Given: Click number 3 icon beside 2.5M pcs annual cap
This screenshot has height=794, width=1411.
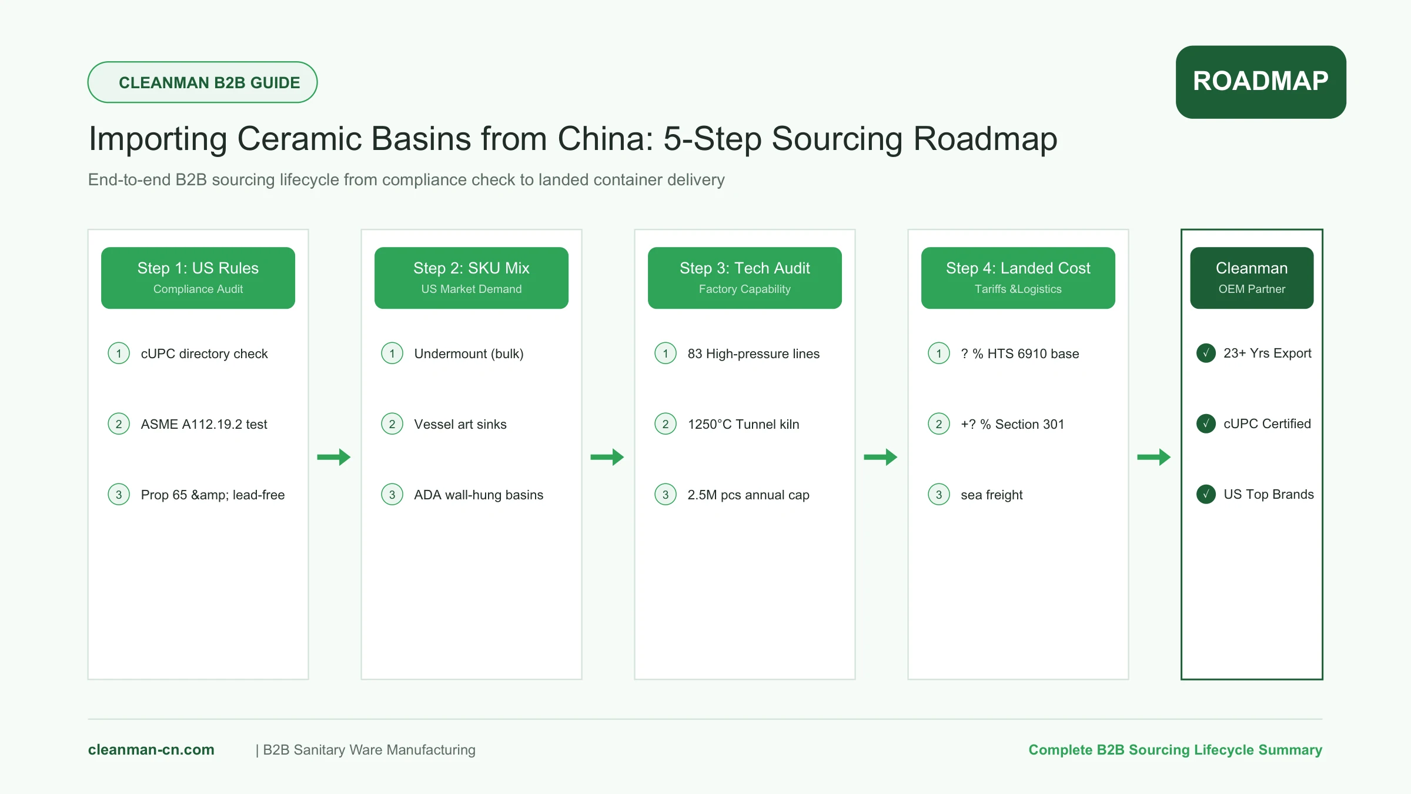Looking at the screenshot, I should [666, 495].
